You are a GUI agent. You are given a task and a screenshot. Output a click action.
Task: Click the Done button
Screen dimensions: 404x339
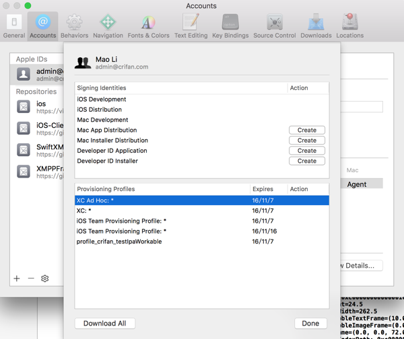click(310, 324)
